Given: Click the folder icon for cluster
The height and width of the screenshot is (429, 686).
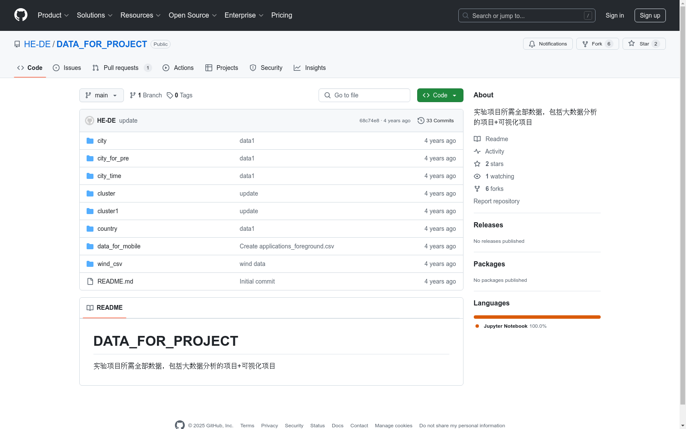Looking at the screenshot, I should pyautogui.click(x=90, y=193).
